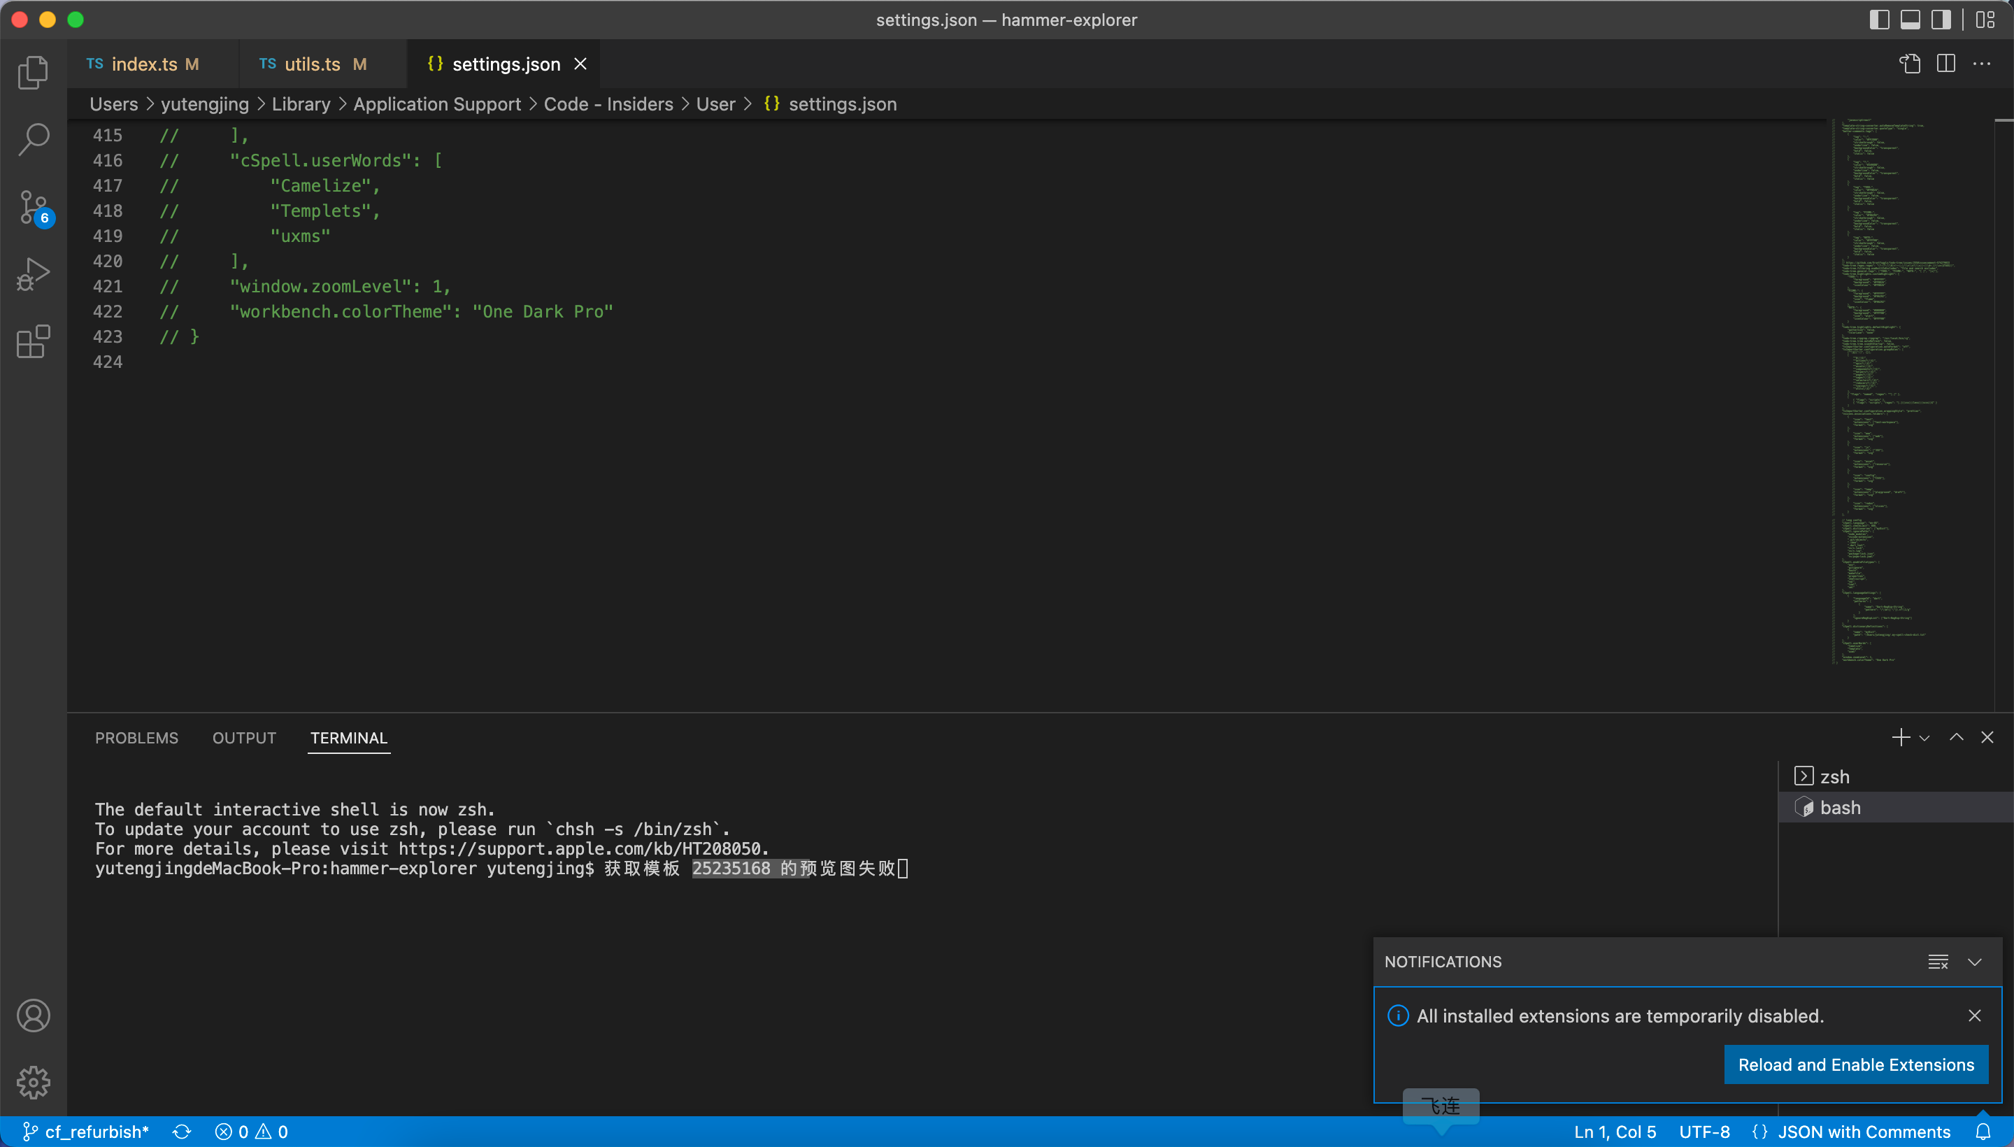Screen dimensions: 2014x1147
Task: Split the editor to the right
Action: 1945,64
